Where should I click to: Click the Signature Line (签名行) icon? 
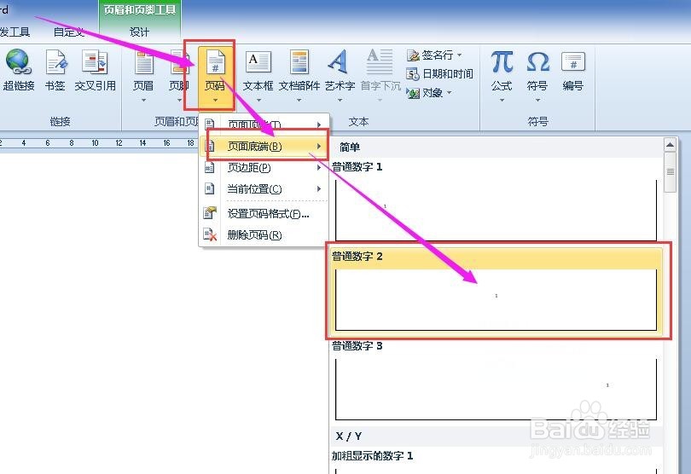pyautogui.click(x=413, y=55)
